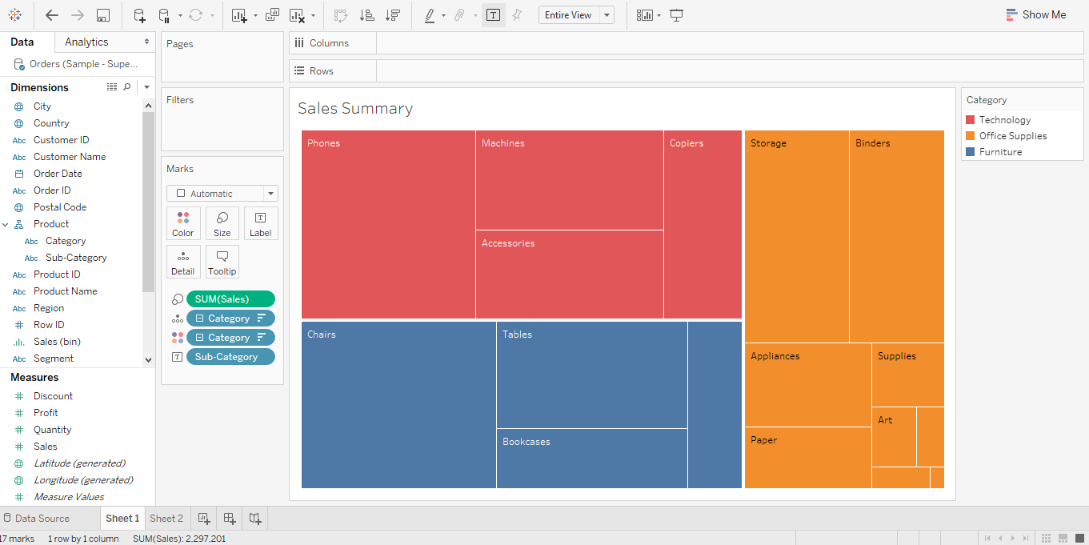This screenshot has width=1089, height=545.
Task: Toggle the Show Me panel
Action: (1035, 14)
